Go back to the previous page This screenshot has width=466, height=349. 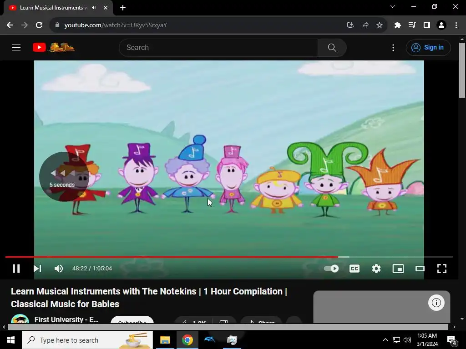coord(10,25)
